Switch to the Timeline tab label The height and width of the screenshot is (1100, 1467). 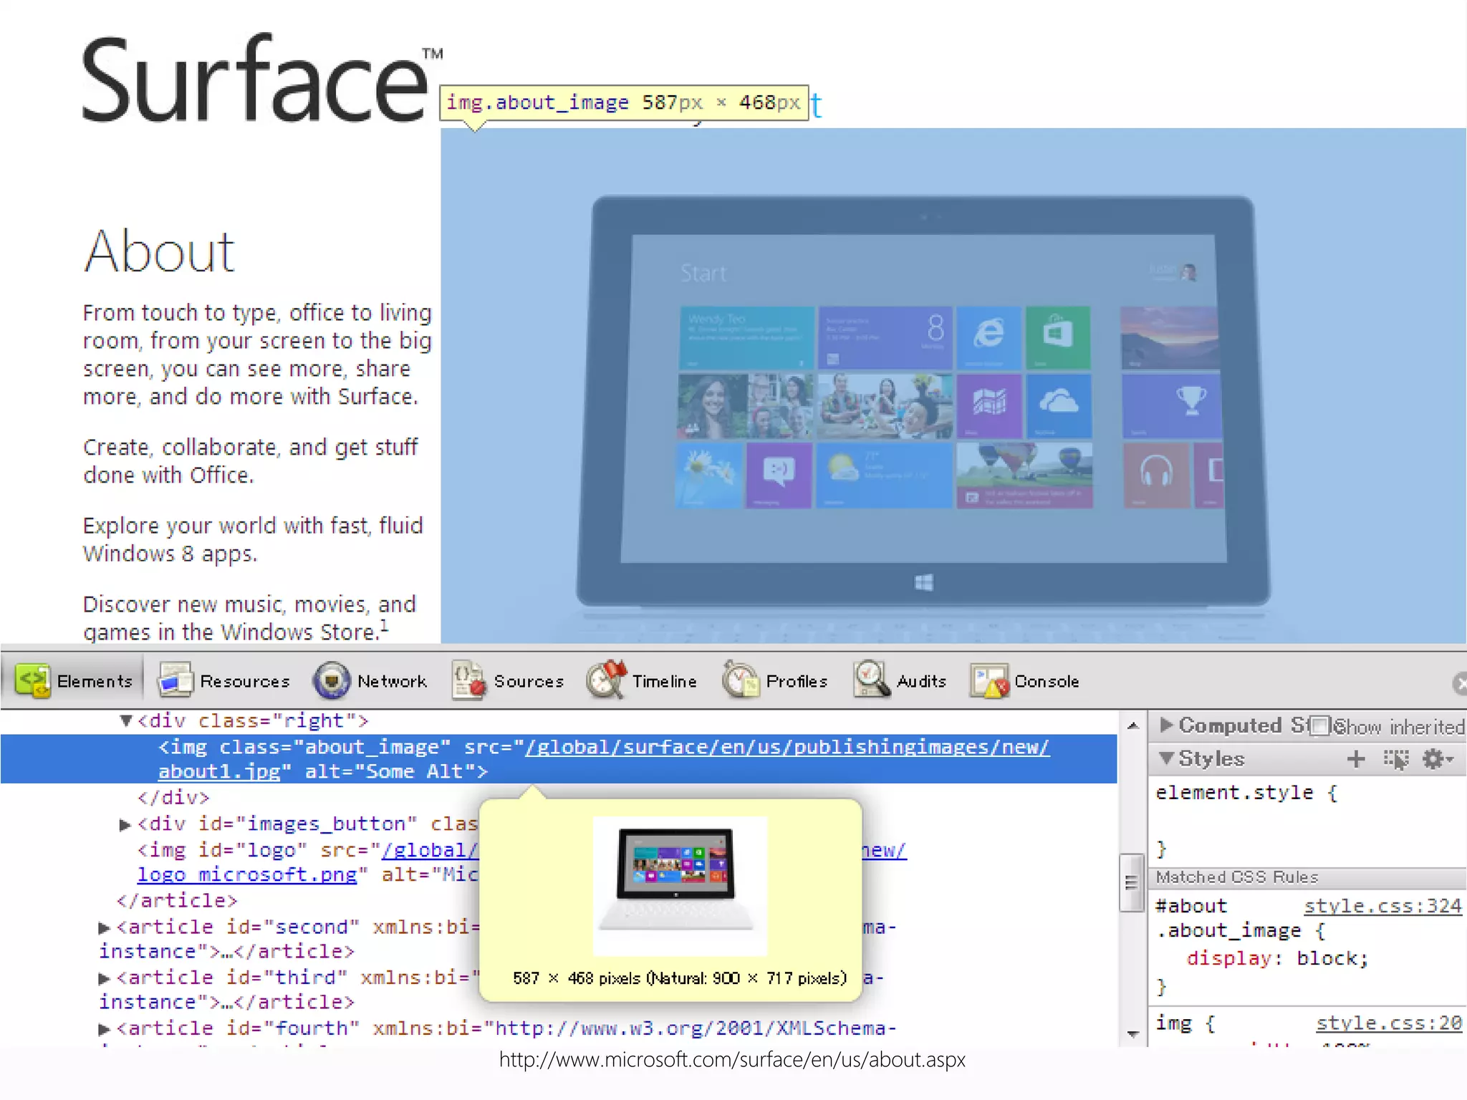664,681
